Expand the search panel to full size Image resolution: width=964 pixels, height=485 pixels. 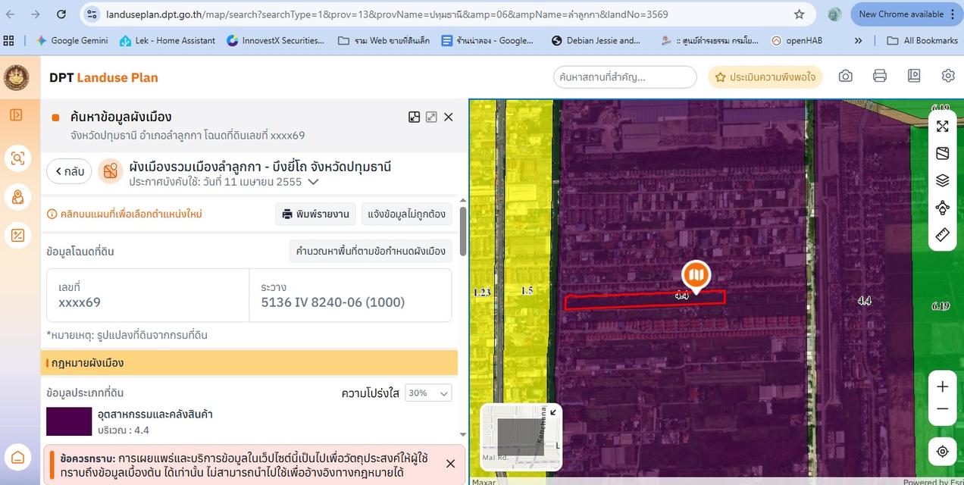coord(431,117)
